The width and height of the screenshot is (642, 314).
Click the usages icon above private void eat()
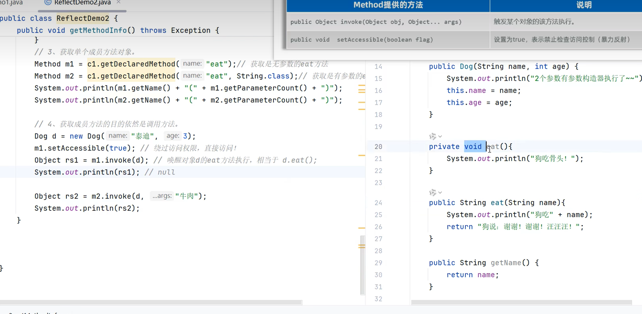tap(433, 136)
